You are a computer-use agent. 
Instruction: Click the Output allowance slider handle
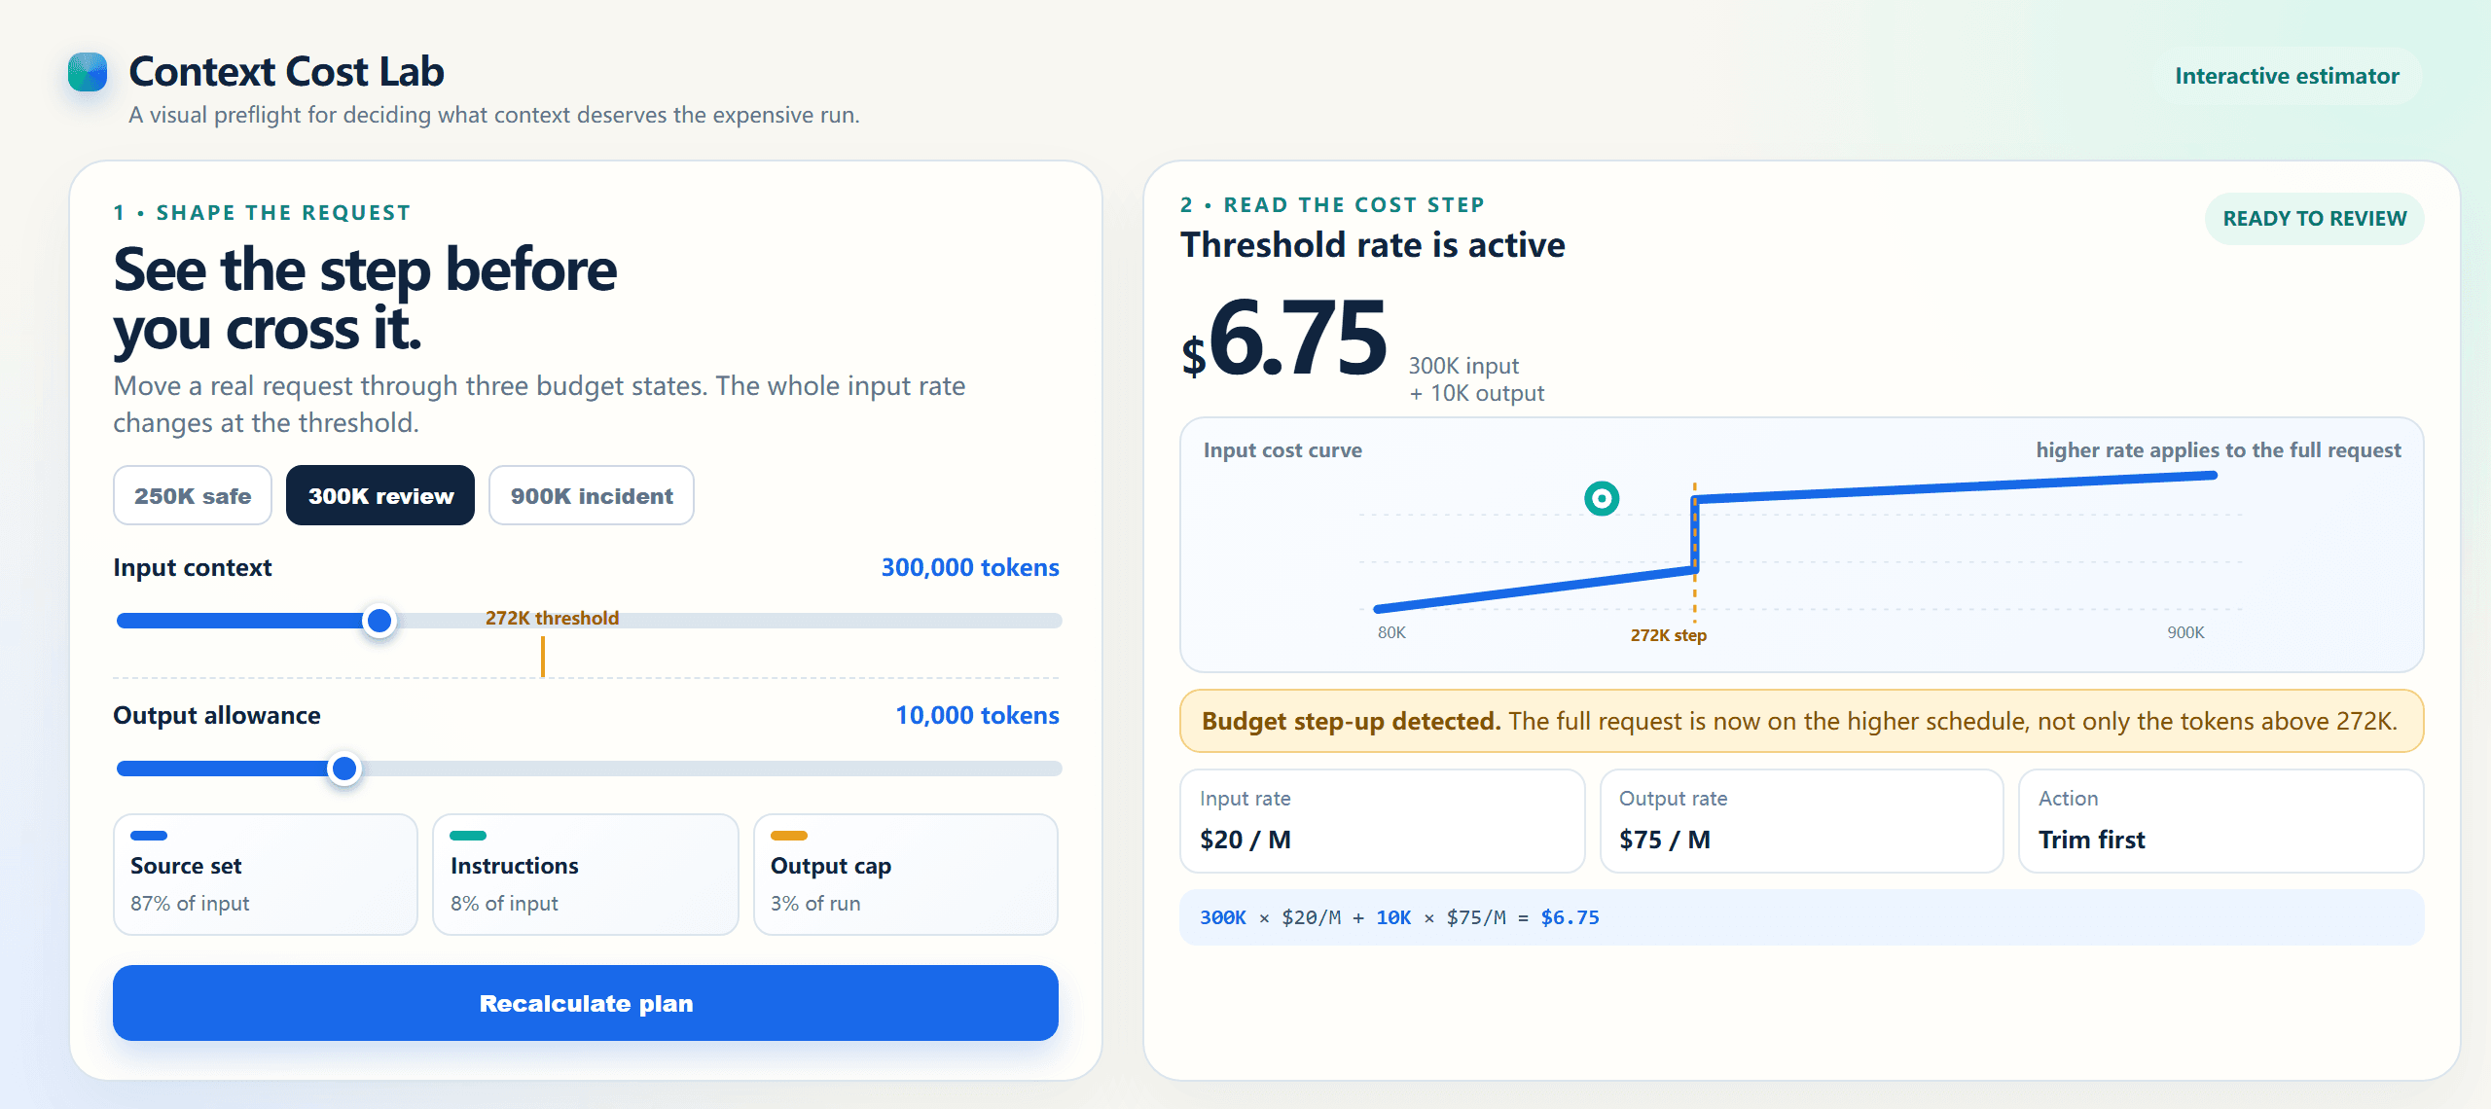click(x=344, y=769)
